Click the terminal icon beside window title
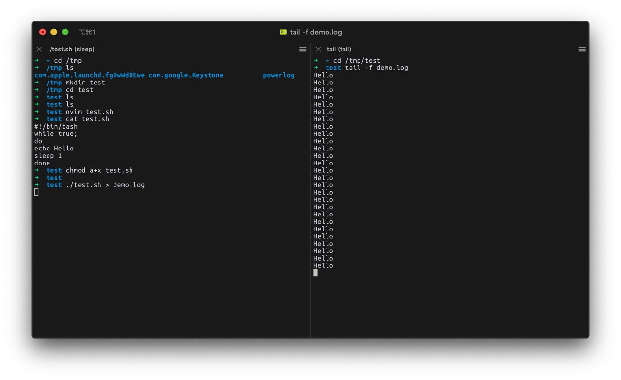The width and height of the screenshot is (621, 380). click(x=283, y=32)
